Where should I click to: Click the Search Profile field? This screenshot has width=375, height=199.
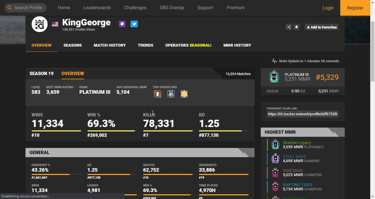pos(28,8)
